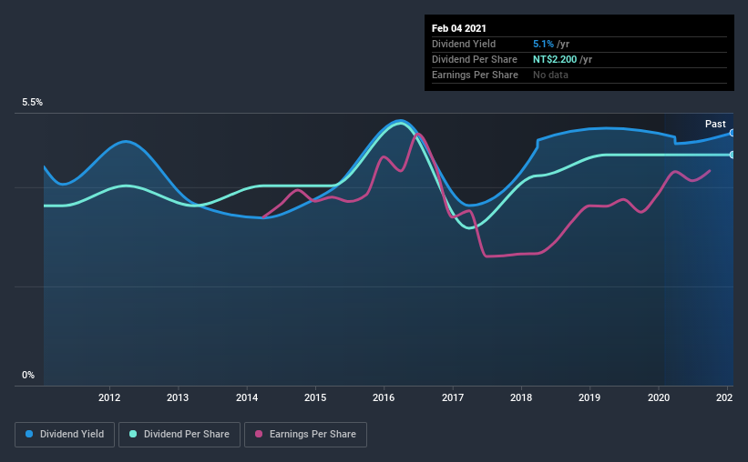
Task: Select the 2020 x-axis label
Action: click(x=659, y=397)
